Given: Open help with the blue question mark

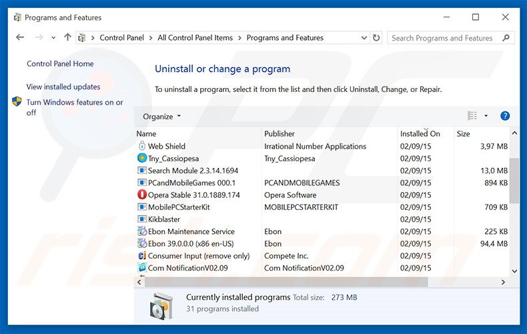Looking at the screenshot, I should pyautogui.click(x=505, y=116).
